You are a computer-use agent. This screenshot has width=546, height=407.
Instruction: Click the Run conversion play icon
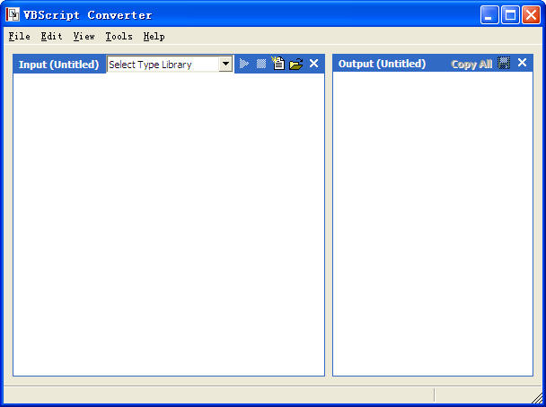244,64
